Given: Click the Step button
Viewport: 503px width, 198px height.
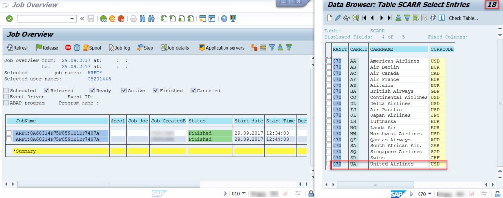Looking at the screenshot, I should (x=145, y=48).
